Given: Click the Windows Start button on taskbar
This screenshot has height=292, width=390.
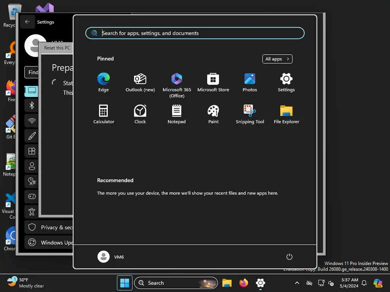Looking at the screenshot, I should coord(125,283).
